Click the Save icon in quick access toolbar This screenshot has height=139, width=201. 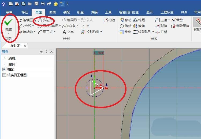point(36,3)
